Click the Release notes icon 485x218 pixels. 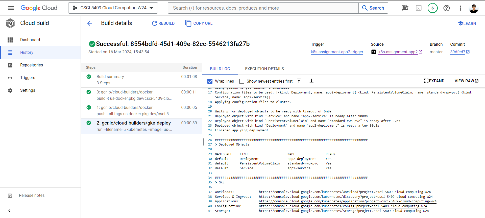click(10, 196)
